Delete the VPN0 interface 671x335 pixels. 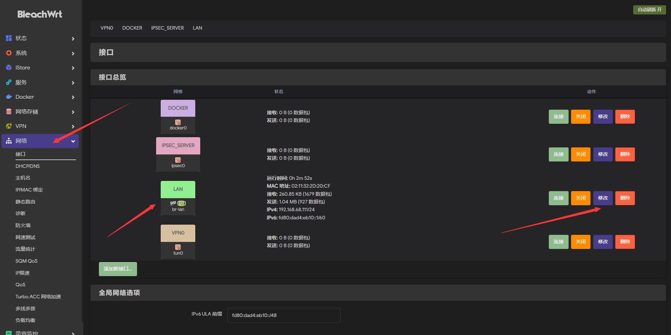click(x=625, y=242)
